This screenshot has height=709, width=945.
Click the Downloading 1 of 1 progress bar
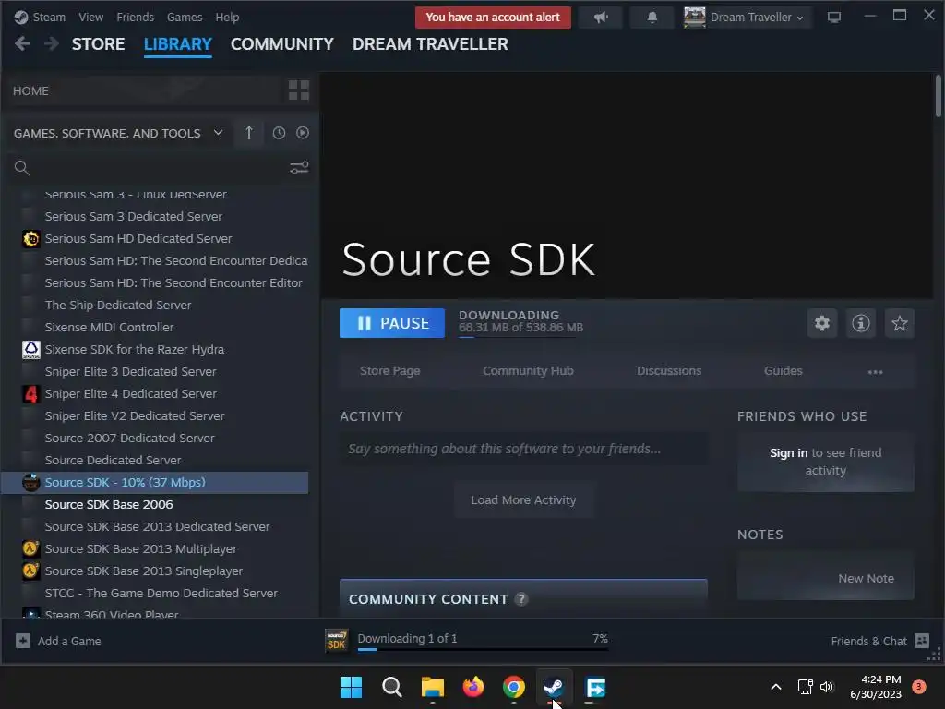[x=483, y=649]
